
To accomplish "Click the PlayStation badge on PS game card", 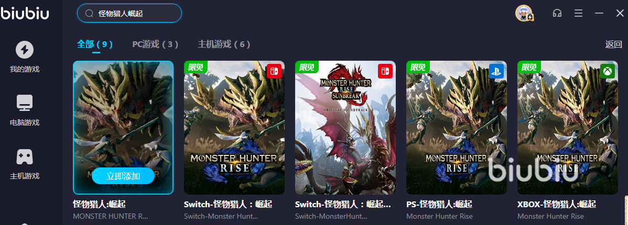I will tap(496, 71).
